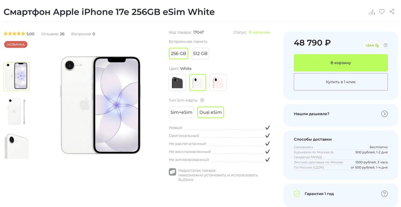Viewport: 401px width, 207px height.
Task: Expand the "Нашли дешевле?" arrow
Action: (384, 114)
